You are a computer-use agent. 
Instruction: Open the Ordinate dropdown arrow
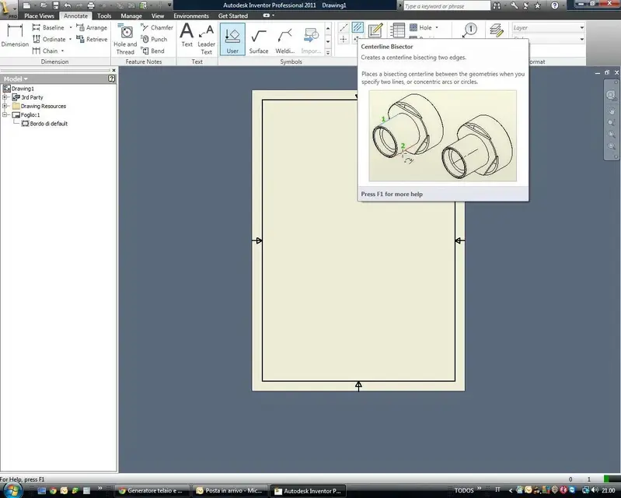pos(70,39)
